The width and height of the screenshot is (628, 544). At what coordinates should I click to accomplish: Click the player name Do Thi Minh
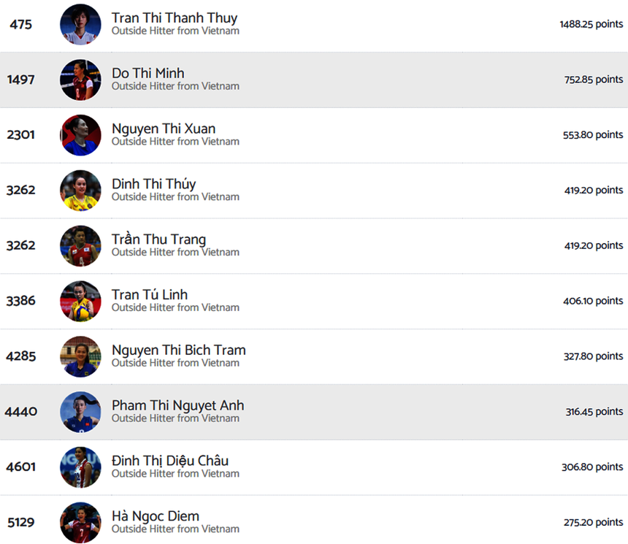148,73
